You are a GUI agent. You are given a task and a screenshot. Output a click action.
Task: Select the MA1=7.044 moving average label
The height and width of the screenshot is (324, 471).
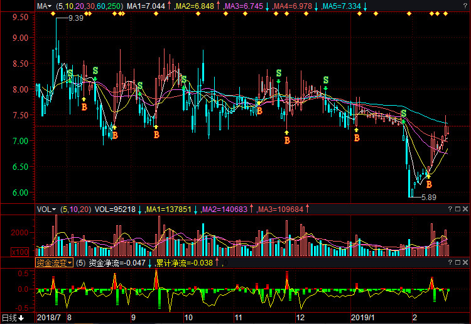coord(146,6)
